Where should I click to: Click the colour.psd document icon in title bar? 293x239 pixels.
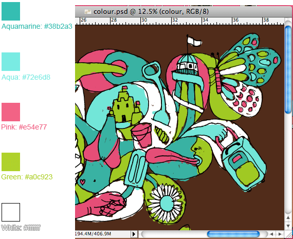(87, 12)
